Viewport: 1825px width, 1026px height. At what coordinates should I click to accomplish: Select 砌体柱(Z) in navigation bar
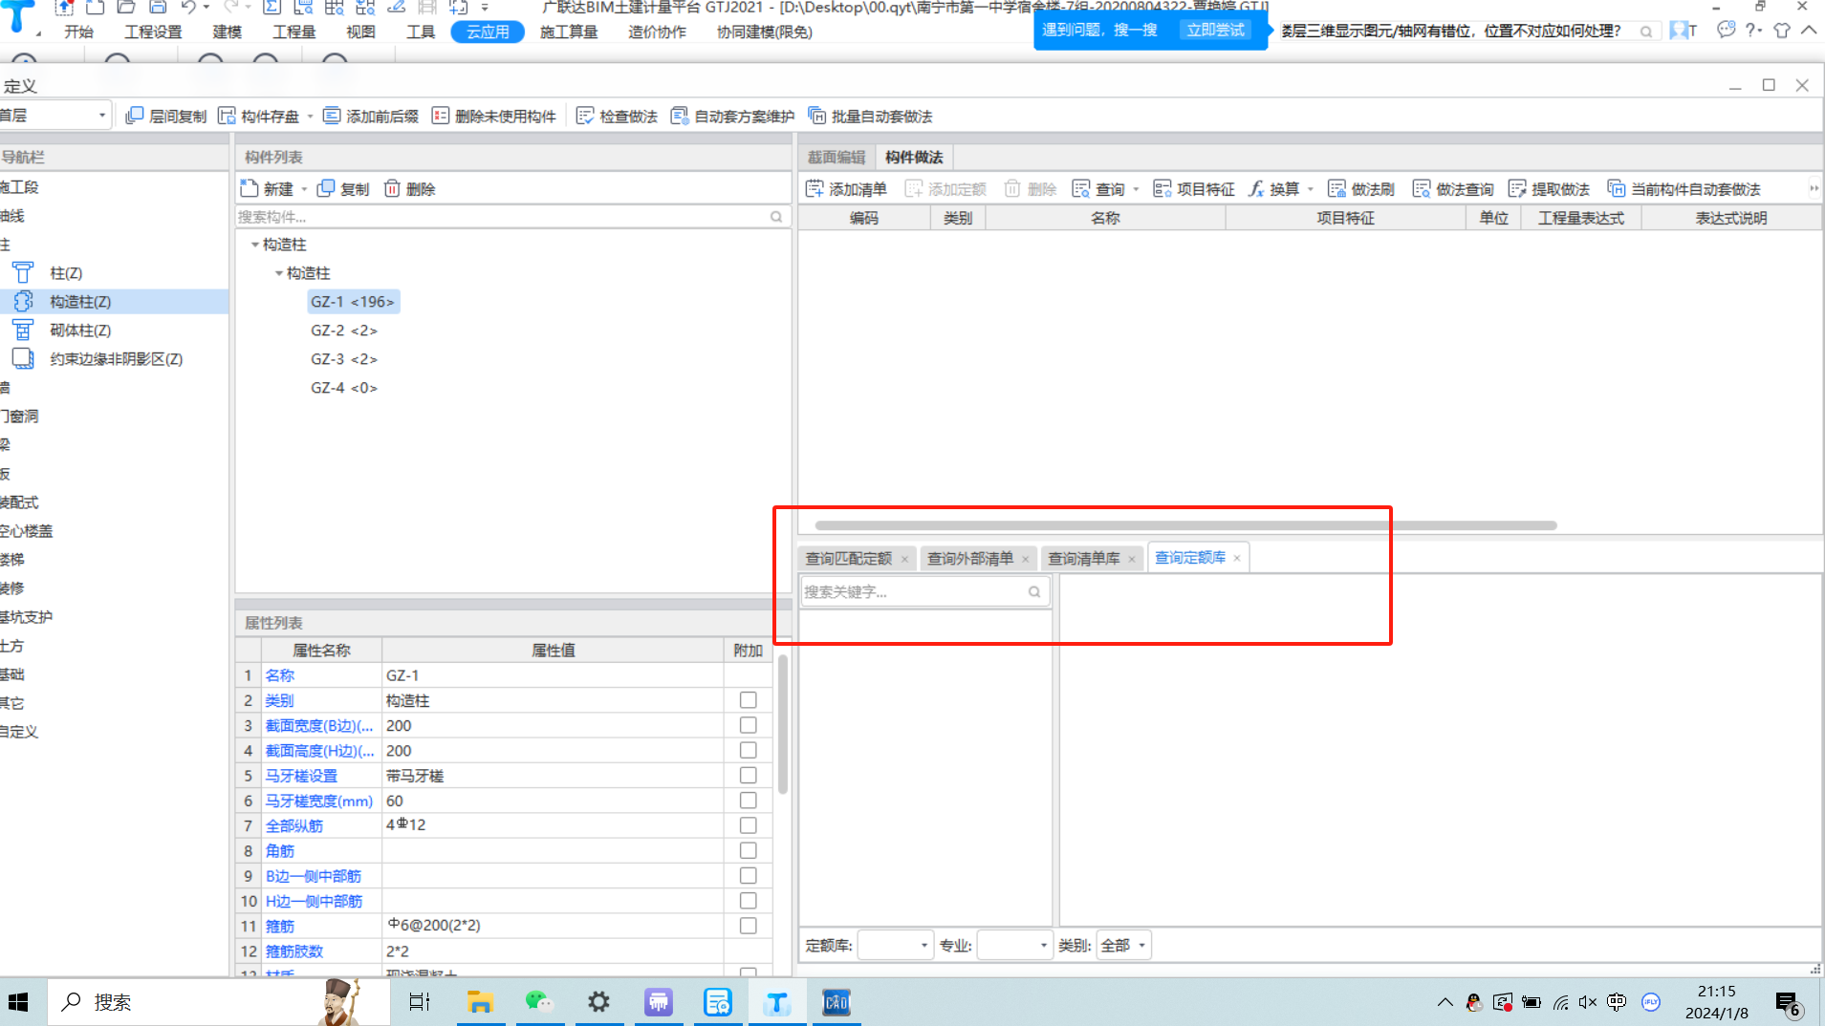coord(80,331)
